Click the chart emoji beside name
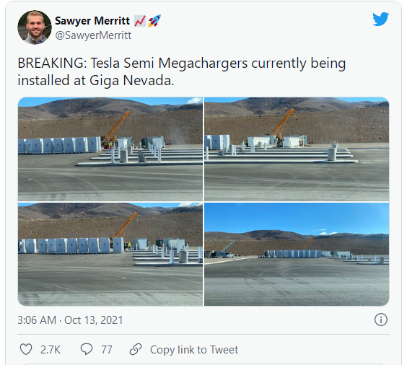407x365 pixels. pyautogui.click(x=140, y=21)
